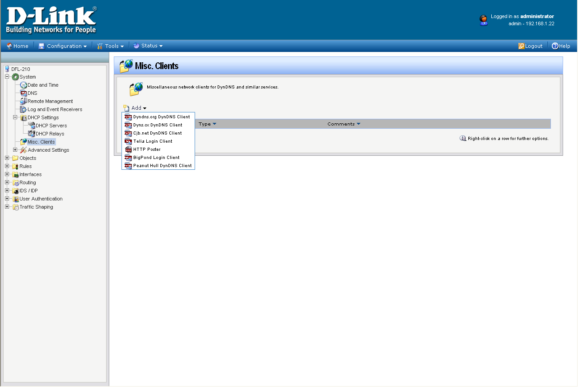Click the Log and Event Receivers icon
Screen dimensions: 578x387
click(23, 109)
